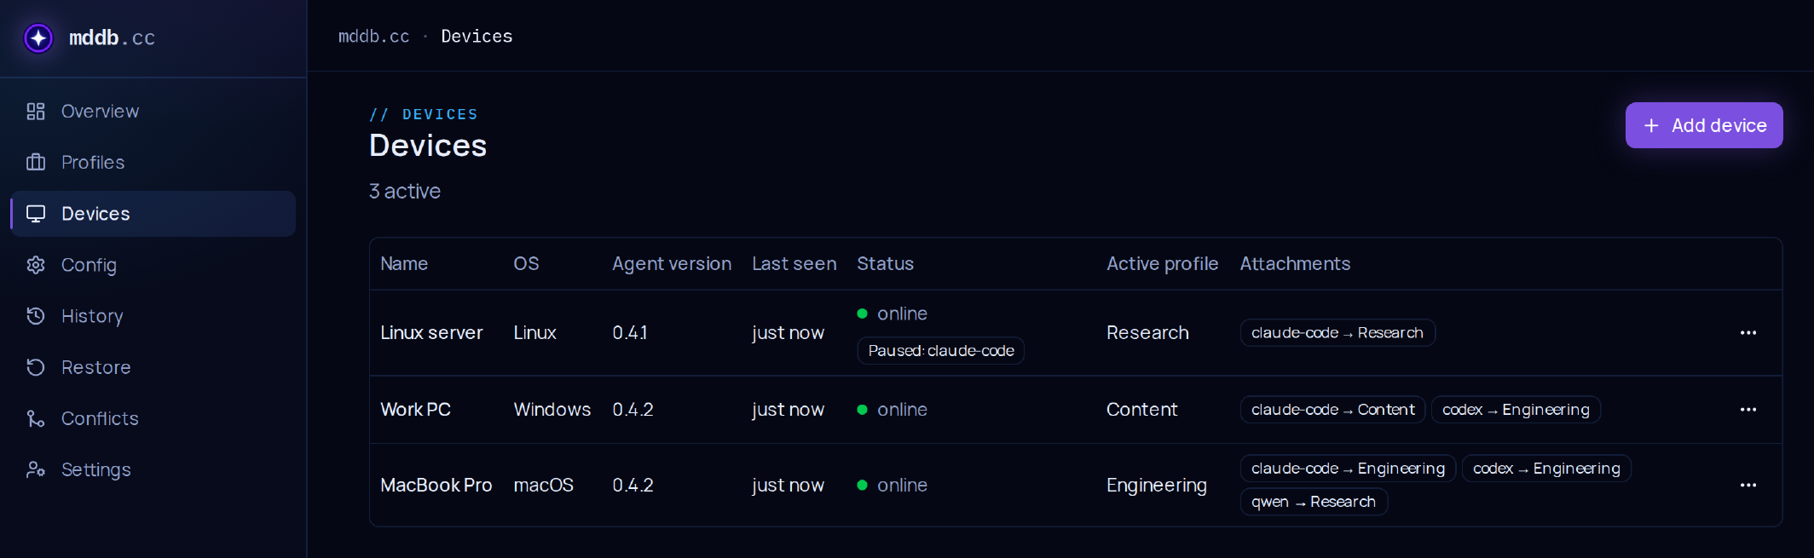Open the Linux server row actions menu
This screenshot has width=1814, height=558.
tap(1748, 333)
